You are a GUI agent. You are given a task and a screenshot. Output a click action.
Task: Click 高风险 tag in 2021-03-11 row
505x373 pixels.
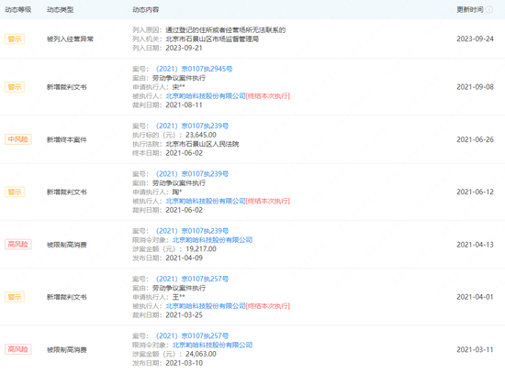coord(17,349)
